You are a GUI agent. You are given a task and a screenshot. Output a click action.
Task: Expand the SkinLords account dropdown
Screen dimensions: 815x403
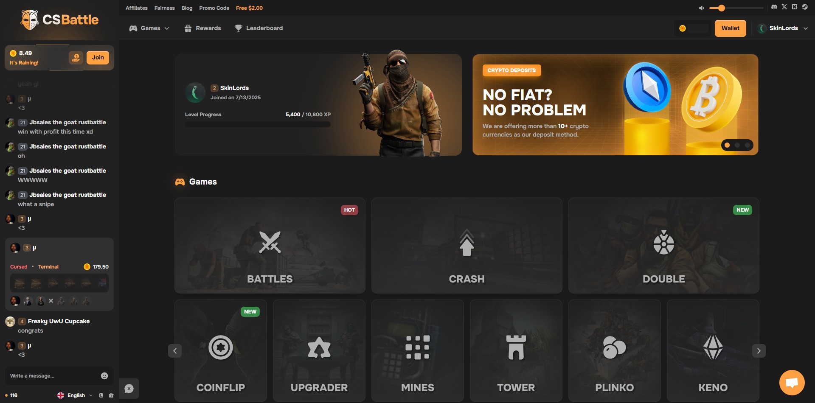pyautogui.click(x=783, y=28)
